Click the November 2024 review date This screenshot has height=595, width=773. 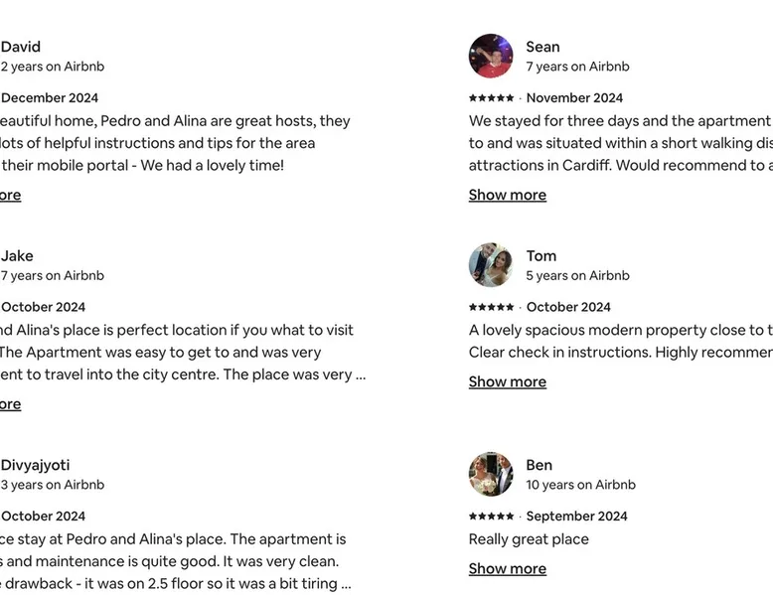tap(574, 98)
